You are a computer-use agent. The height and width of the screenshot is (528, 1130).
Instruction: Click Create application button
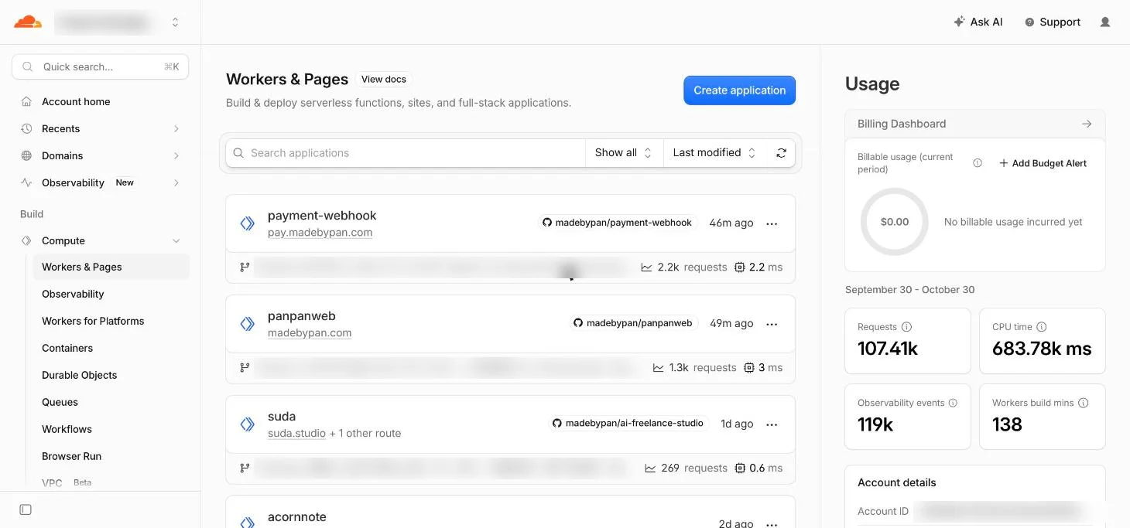pyautogui.click(x=739, y=90)
